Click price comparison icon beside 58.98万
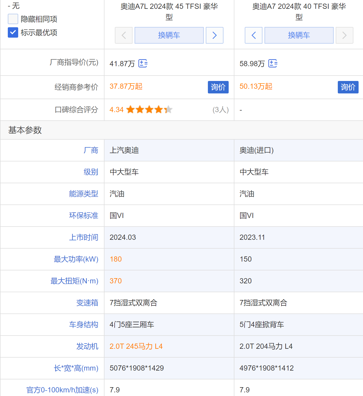363x396 pixels. tap(273, 64)
